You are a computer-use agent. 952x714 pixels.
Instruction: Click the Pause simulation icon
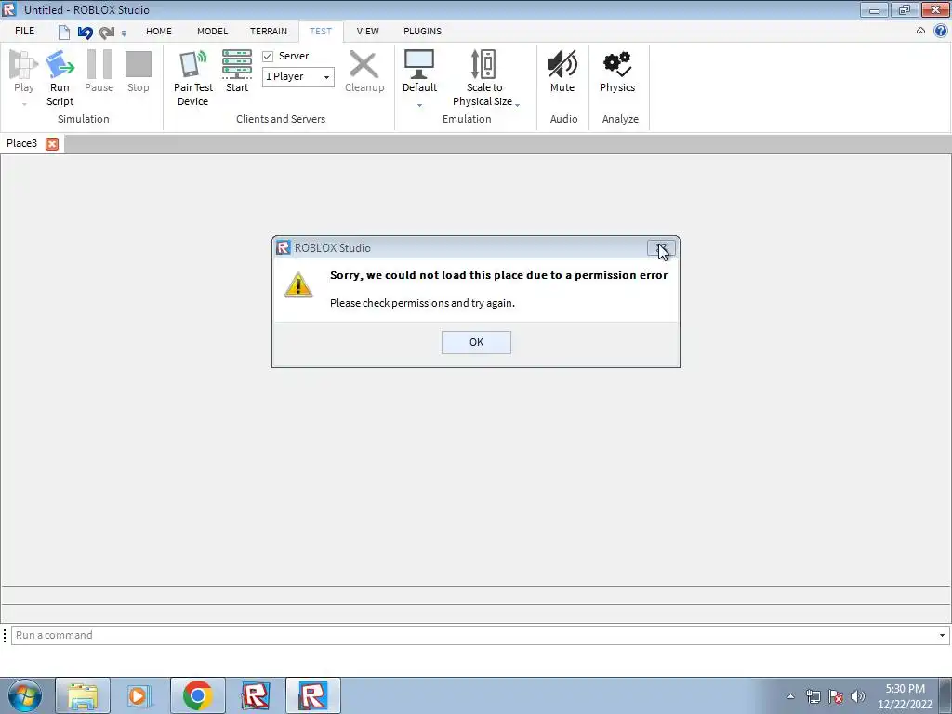[x=99, y=64]
